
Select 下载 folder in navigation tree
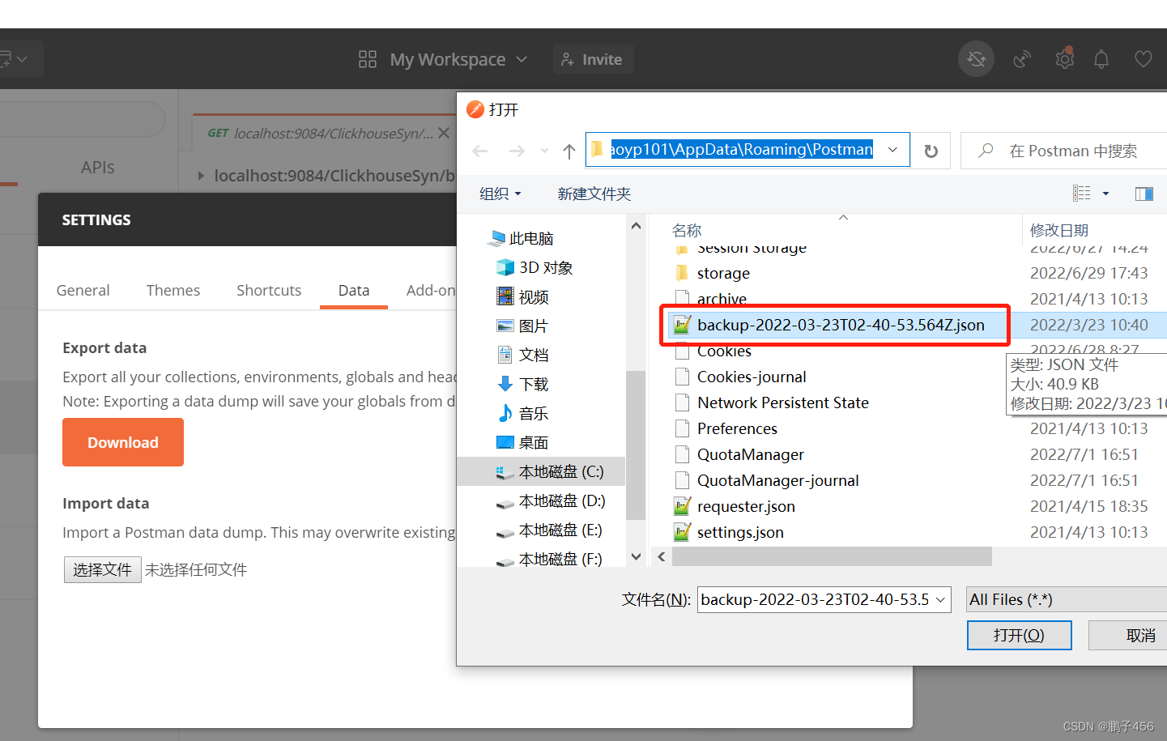coord(522,384)
